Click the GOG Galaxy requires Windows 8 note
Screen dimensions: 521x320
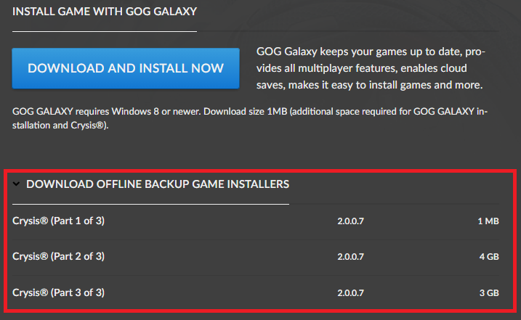coord(250,118)
